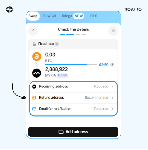Click the email envelope icon
The width and height of the screenshot is (148, 150).
(x=34, y=109)
